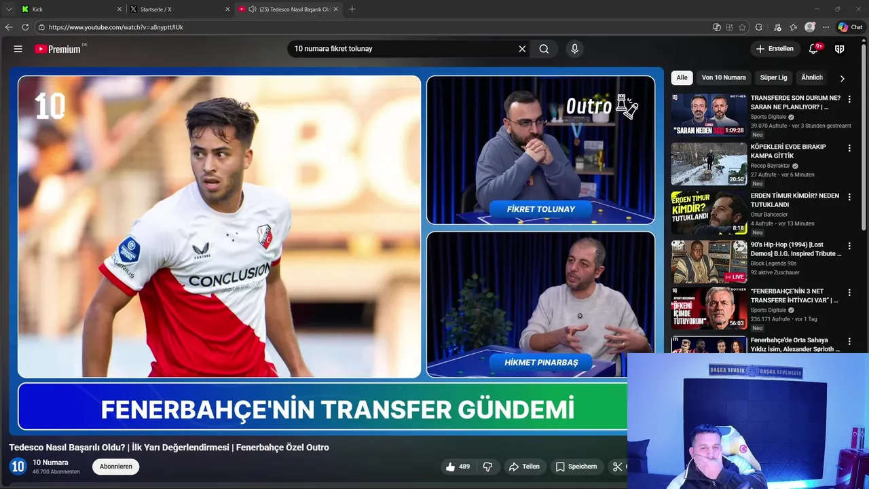Clear the search field with X

pos(522,49)
